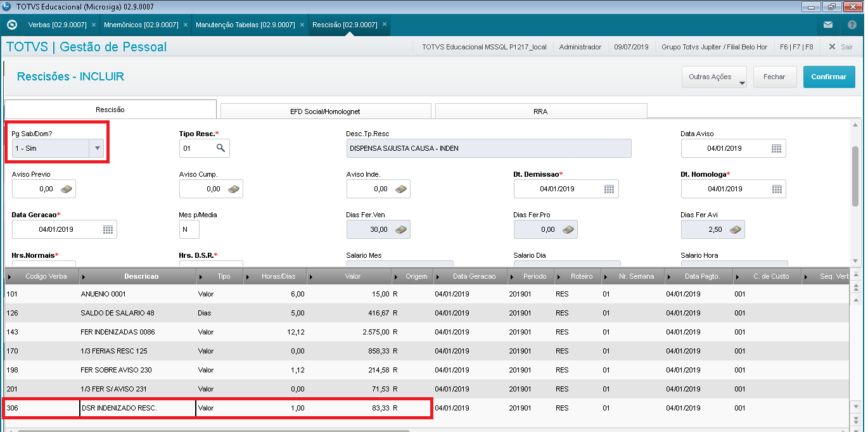Click the money icon beside Dias Fer Avi
This screenshot has height=432, width=868.
pyautogui.click(x=736, y=229)
